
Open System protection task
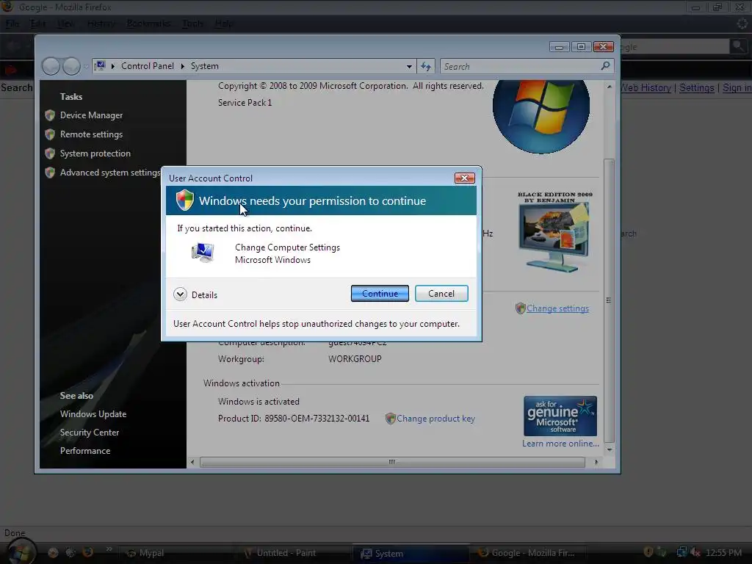95,153
